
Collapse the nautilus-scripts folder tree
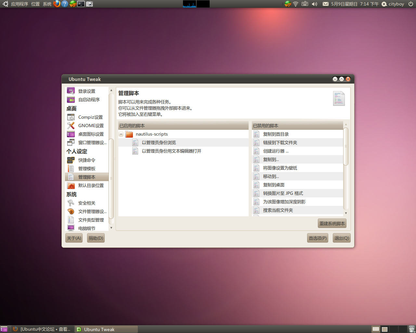pos(121,134)
